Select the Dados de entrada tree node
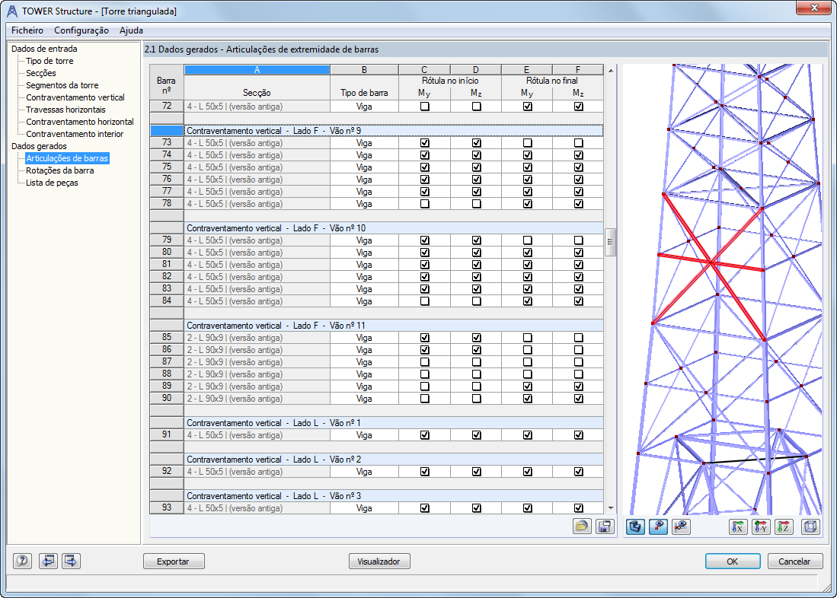The height and width of the screenshot is (598, 837). tap(44, 49)
